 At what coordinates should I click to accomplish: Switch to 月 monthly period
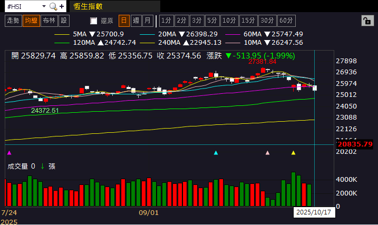tap(148, 21)
